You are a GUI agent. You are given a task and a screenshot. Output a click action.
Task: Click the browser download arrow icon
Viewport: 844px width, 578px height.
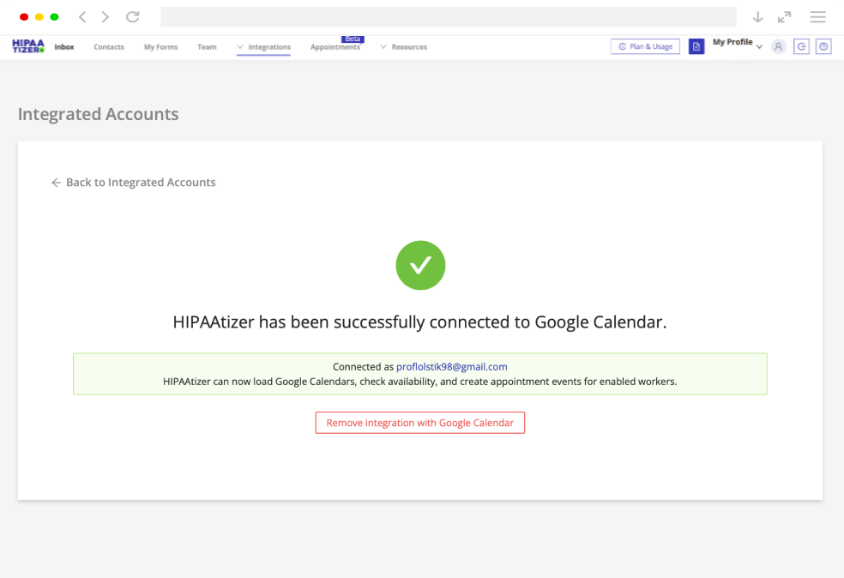click(758, 16)
